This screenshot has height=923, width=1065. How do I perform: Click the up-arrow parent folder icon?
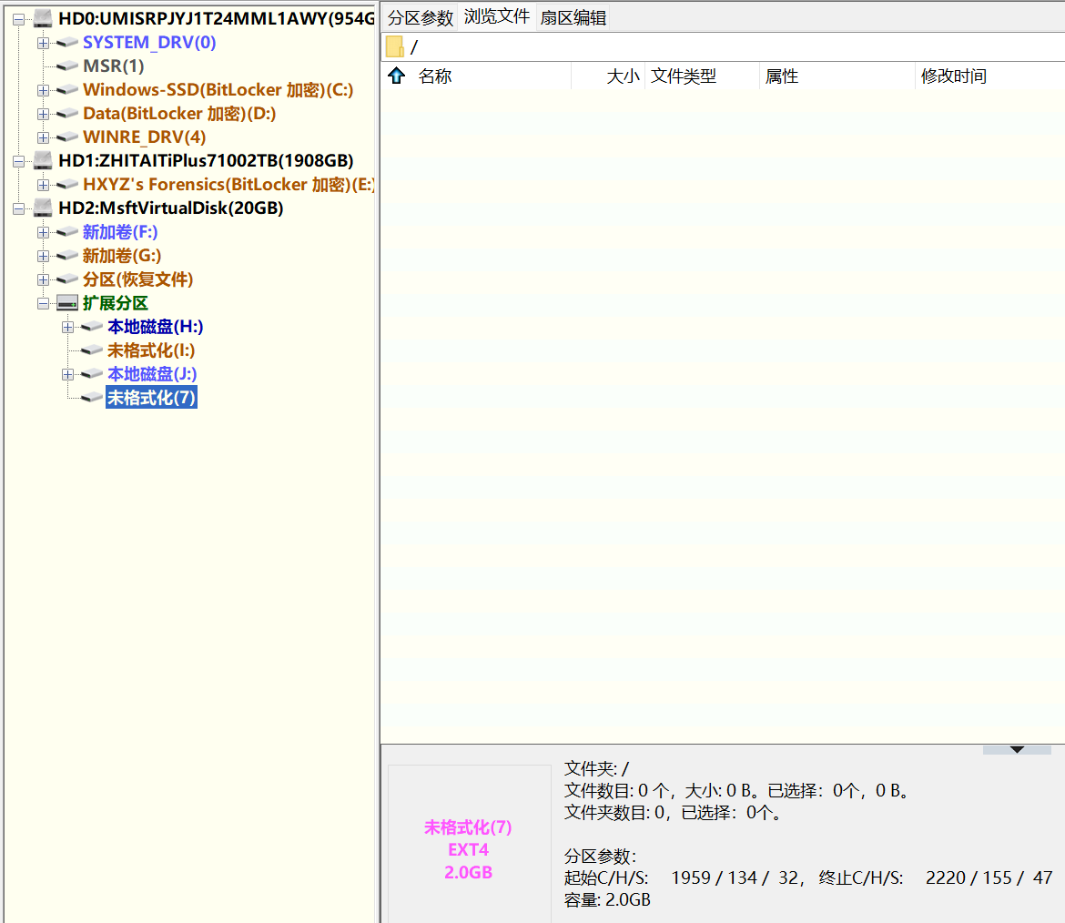pyautogui.click(x=397, y=76)
